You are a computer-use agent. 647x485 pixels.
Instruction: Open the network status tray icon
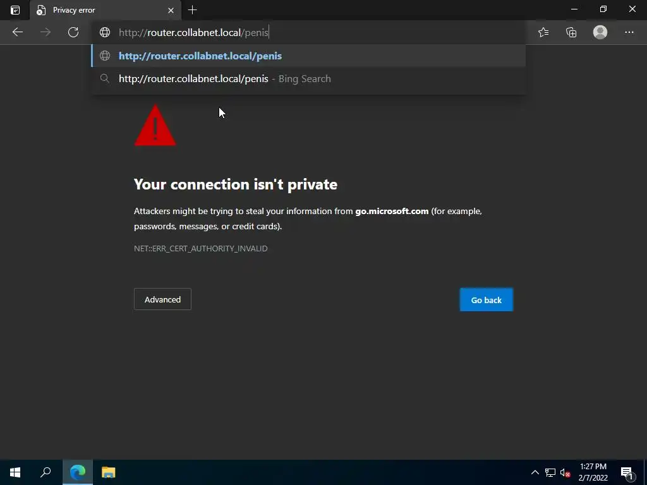550,472
